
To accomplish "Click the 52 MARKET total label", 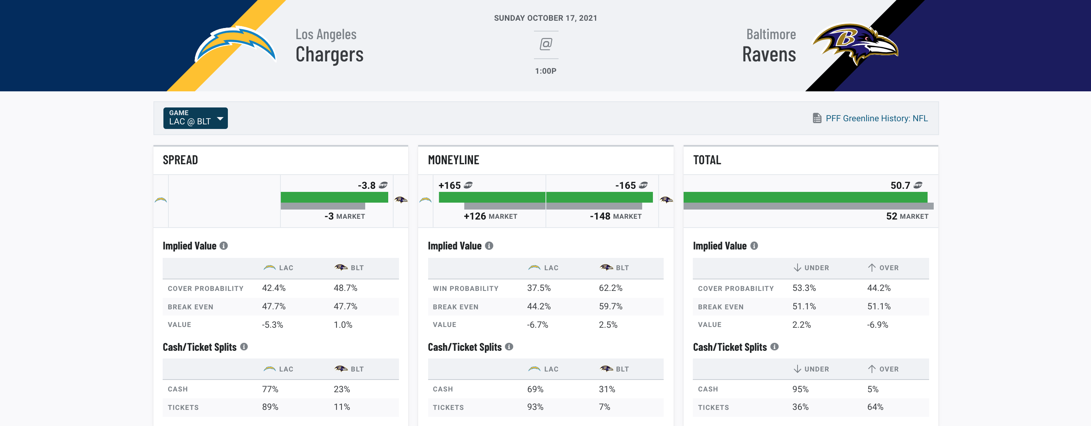I will (907, 216).
